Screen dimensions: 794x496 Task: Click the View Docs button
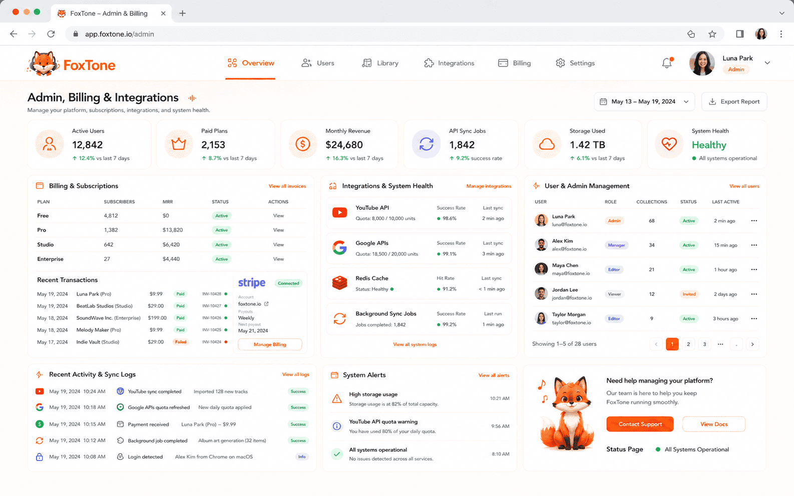tap(714, 424)
